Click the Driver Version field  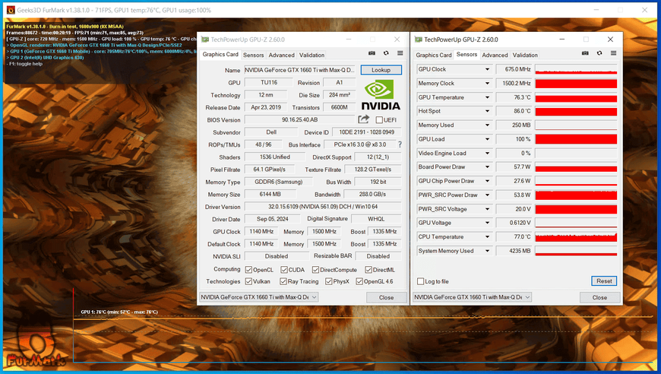tap(323, 207)
